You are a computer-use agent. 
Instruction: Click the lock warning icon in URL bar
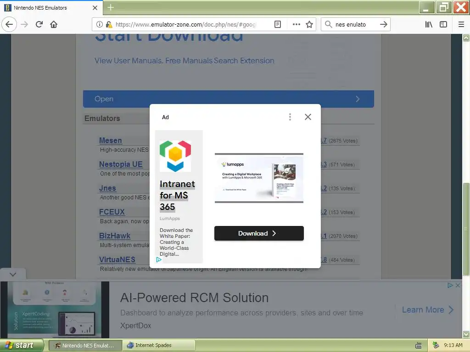click(109, 24)
